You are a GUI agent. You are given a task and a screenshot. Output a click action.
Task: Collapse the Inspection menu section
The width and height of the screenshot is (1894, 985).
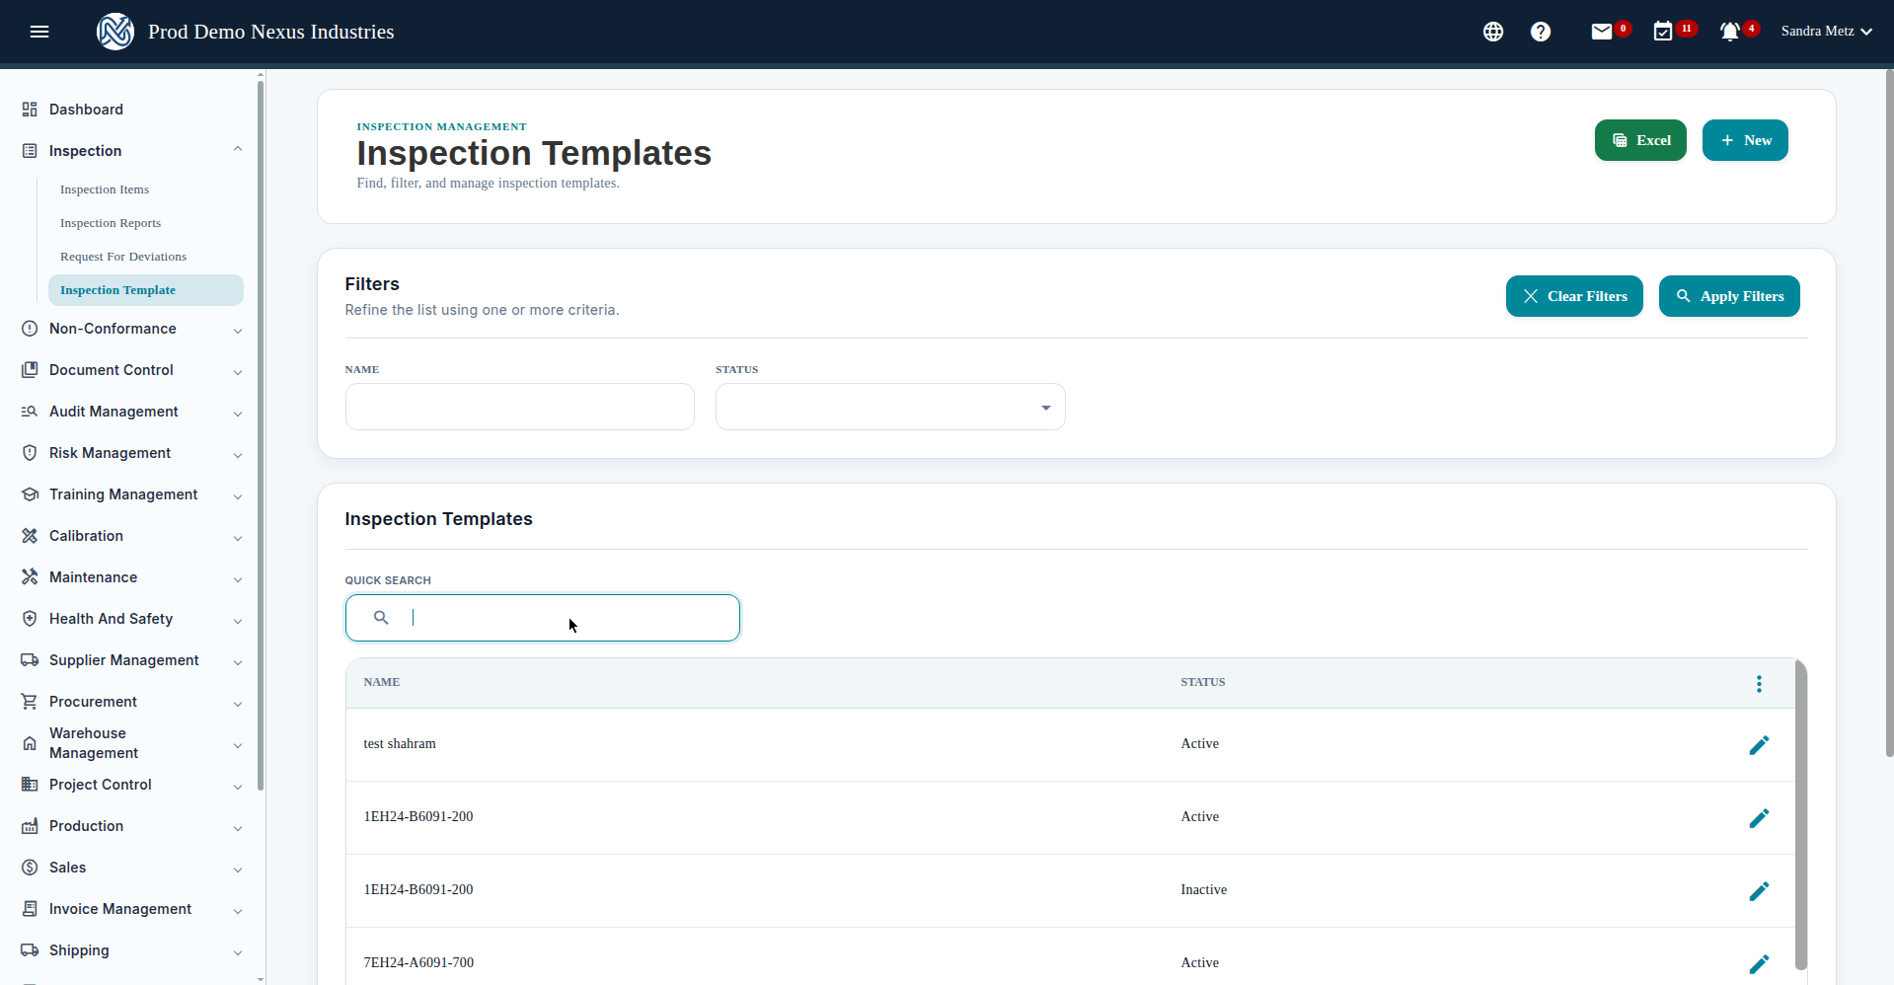tap(238, 149)
